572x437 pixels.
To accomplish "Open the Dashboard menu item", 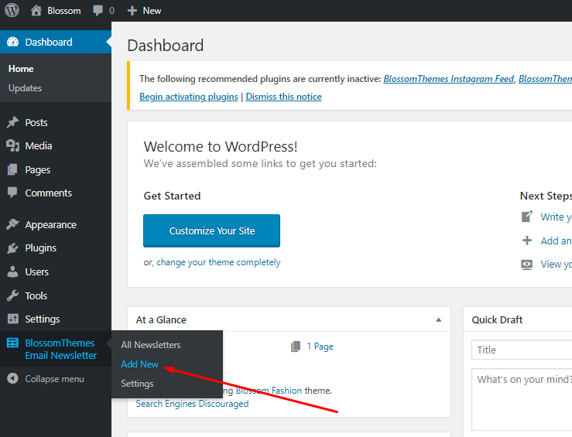I will point(56,42).
